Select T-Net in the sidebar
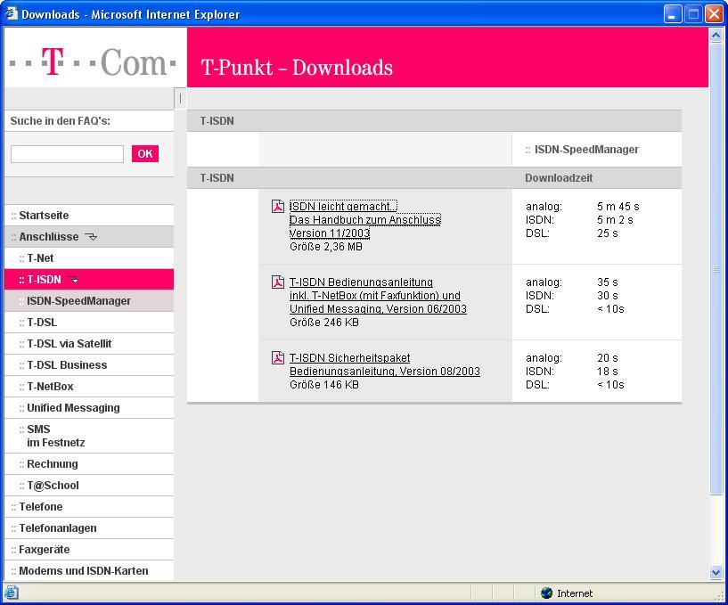The height and width of the screenshot is (605, 728). tap(89, 258)
